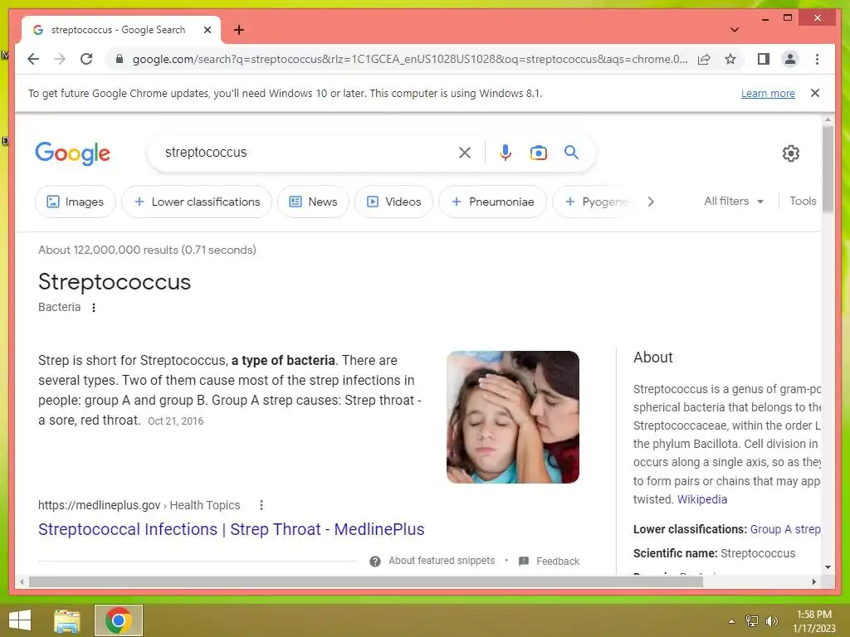Open the three-dot menu next to Bacteria
Screen dimensions: 850x637
[x=94, y=308]
